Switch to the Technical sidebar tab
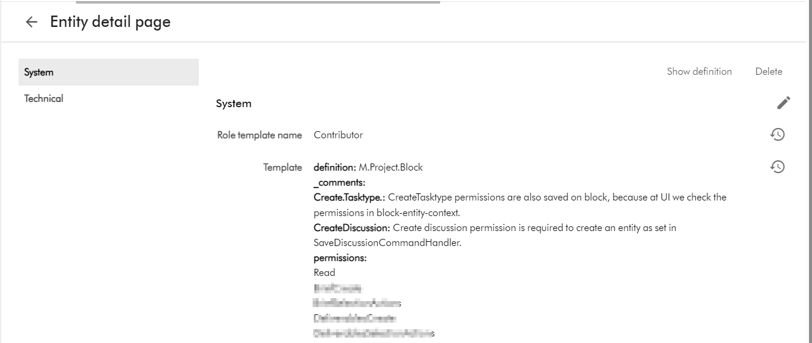Image resolution: width=812 pixels, height=343 pixels. (44, 98)
